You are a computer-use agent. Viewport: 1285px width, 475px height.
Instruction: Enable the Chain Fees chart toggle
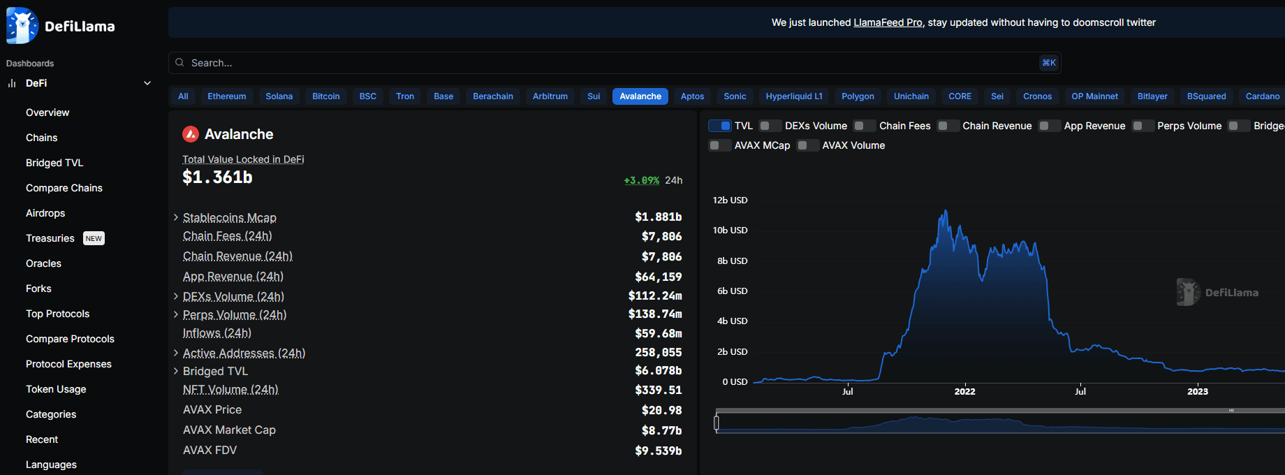[x=865, y=126]
